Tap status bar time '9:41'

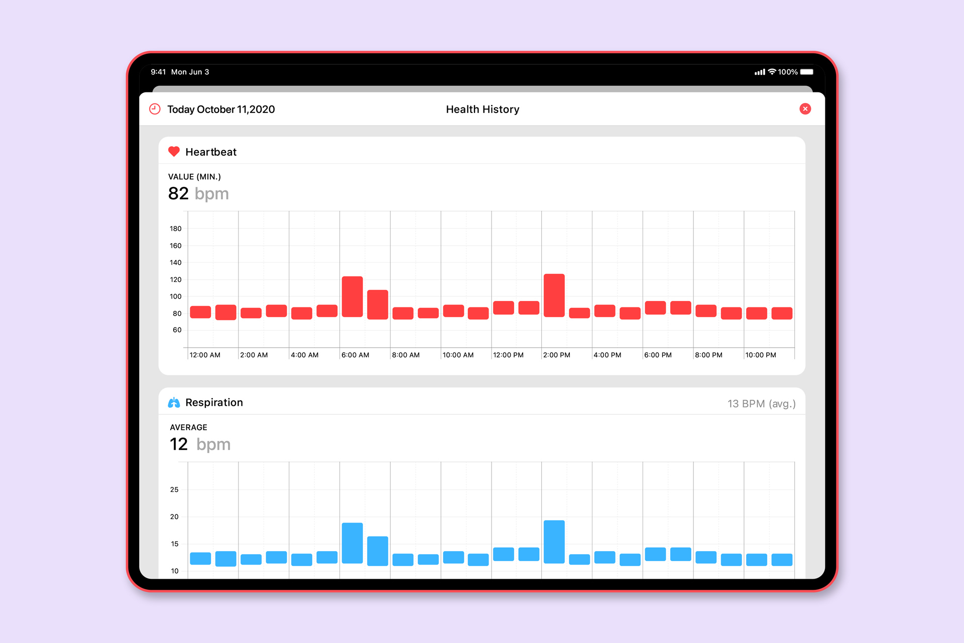click(x=158, y=72)
